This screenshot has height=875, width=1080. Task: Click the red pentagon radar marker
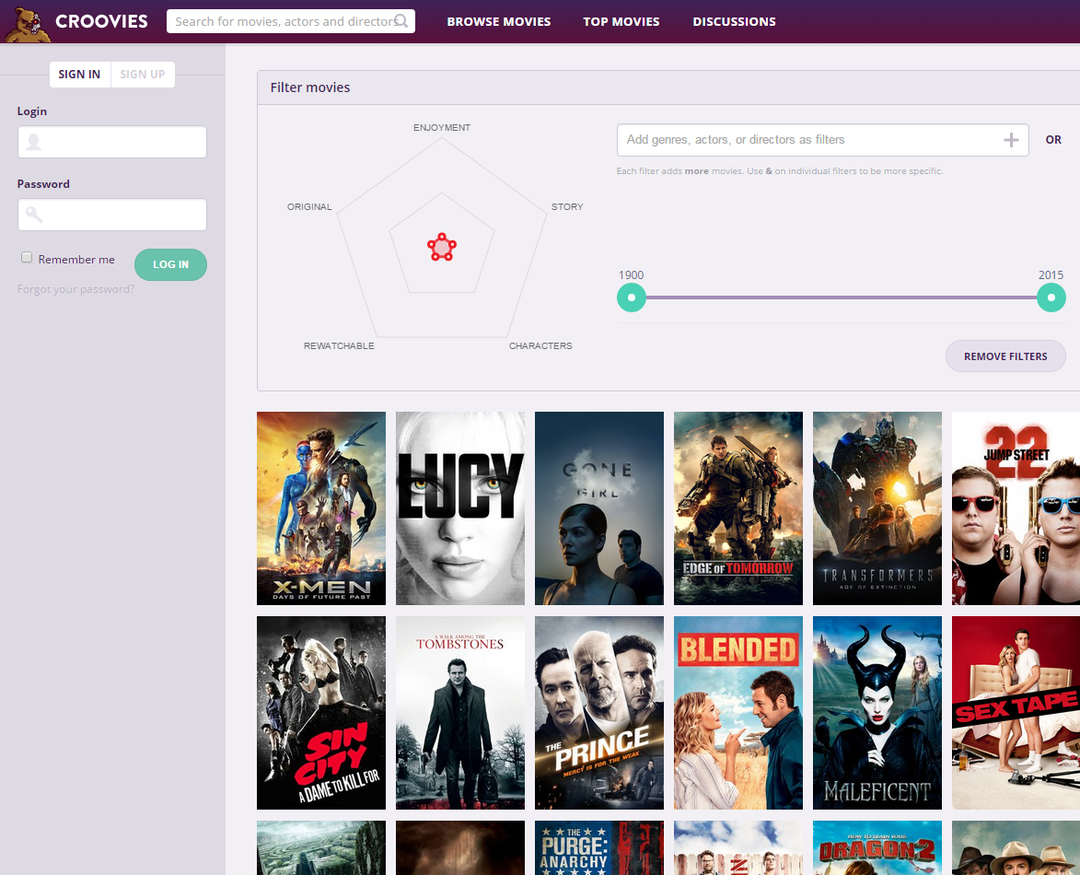pyautogui.click(x=442, y=248)
